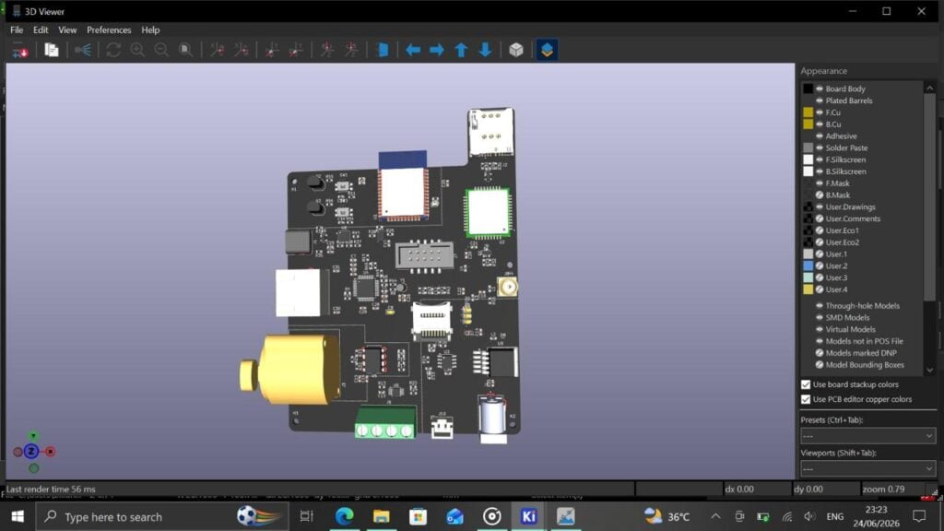
Task: Reload the board with the toolbar icon
Action: (20, 50)
